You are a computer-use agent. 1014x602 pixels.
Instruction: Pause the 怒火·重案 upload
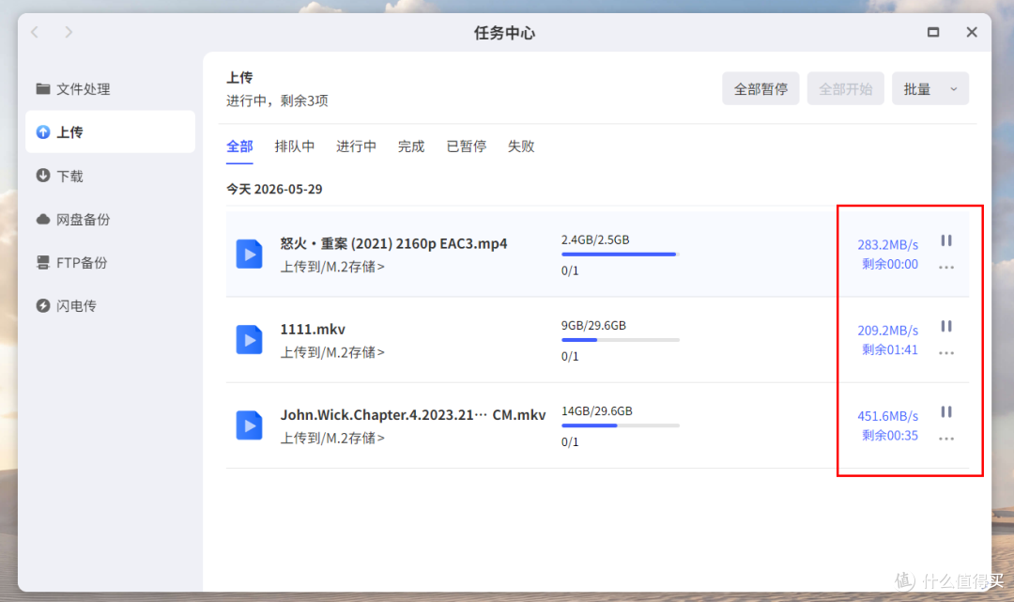click(x=946, y=240)
